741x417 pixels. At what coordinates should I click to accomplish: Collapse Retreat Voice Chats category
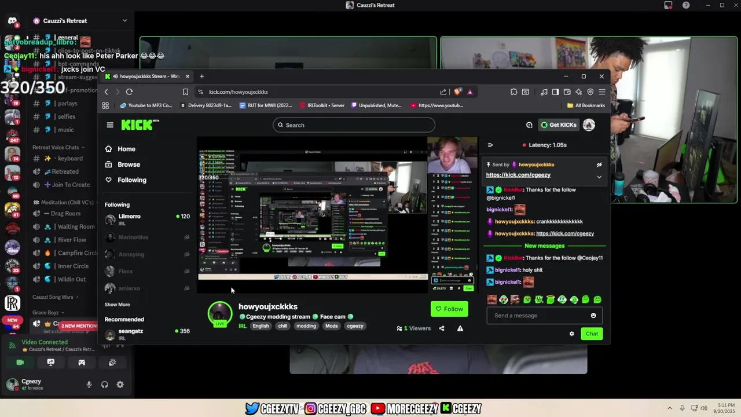[x=58, y=148]
